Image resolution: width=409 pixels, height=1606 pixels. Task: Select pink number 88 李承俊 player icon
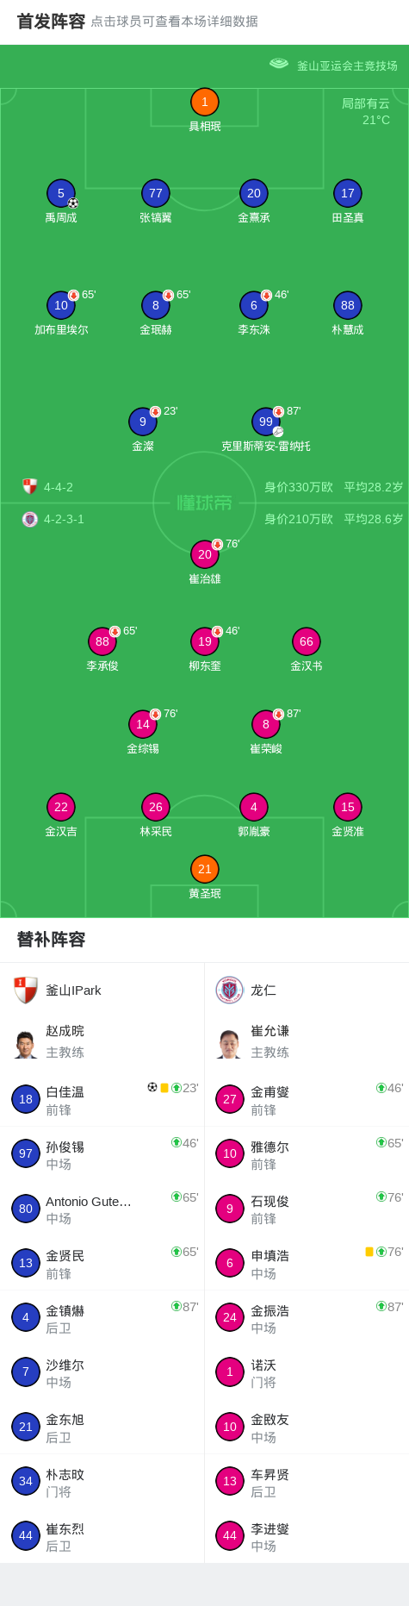[x=102, y=641]
